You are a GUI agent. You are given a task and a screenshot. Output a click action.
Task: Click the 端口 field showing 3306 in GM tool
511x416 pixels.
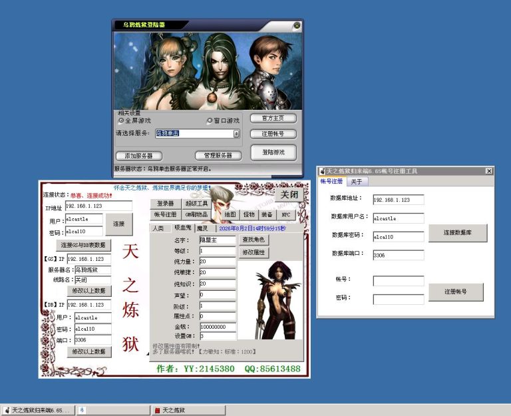(x=93, y=340)
